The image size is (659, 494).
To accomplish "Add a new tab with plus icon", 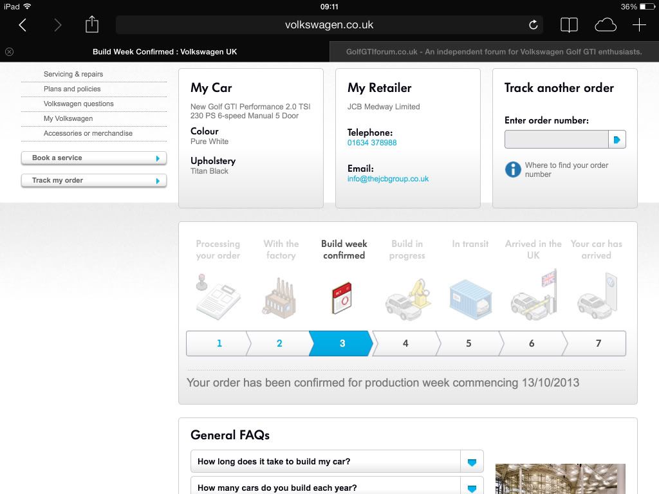I will tap(639, 25).
